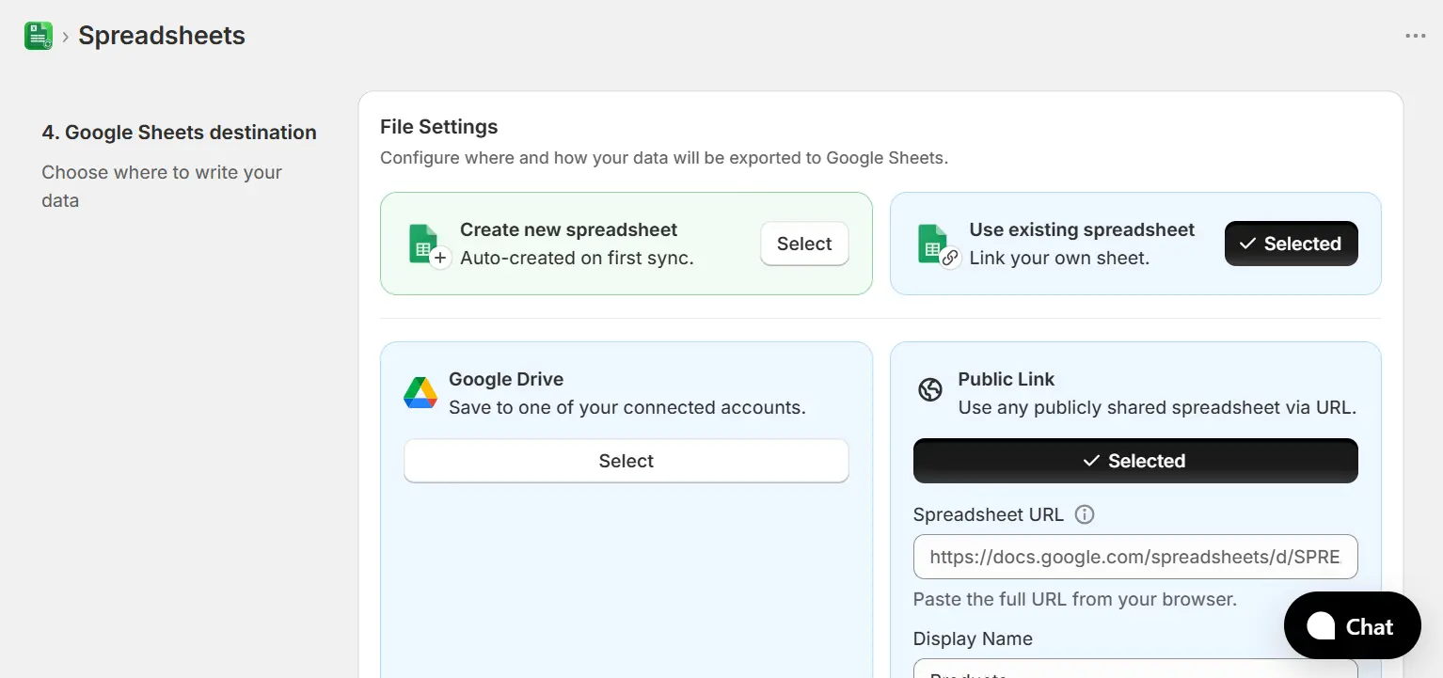The width and height of the screenshot is (1443, 678).
Task: Click the 'Public Link' card title
Action: pyautogui.click(x=1007, y=379)
